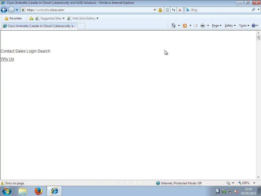Click the muted volume tray icon
The image size is (261, 196).
(x=236, y=191)
